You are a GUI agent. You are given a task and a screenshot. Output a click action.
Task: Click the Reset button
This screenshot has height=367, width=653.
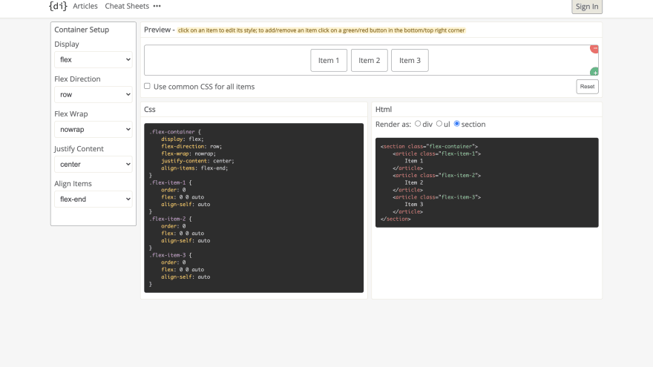tap(587, 87)
